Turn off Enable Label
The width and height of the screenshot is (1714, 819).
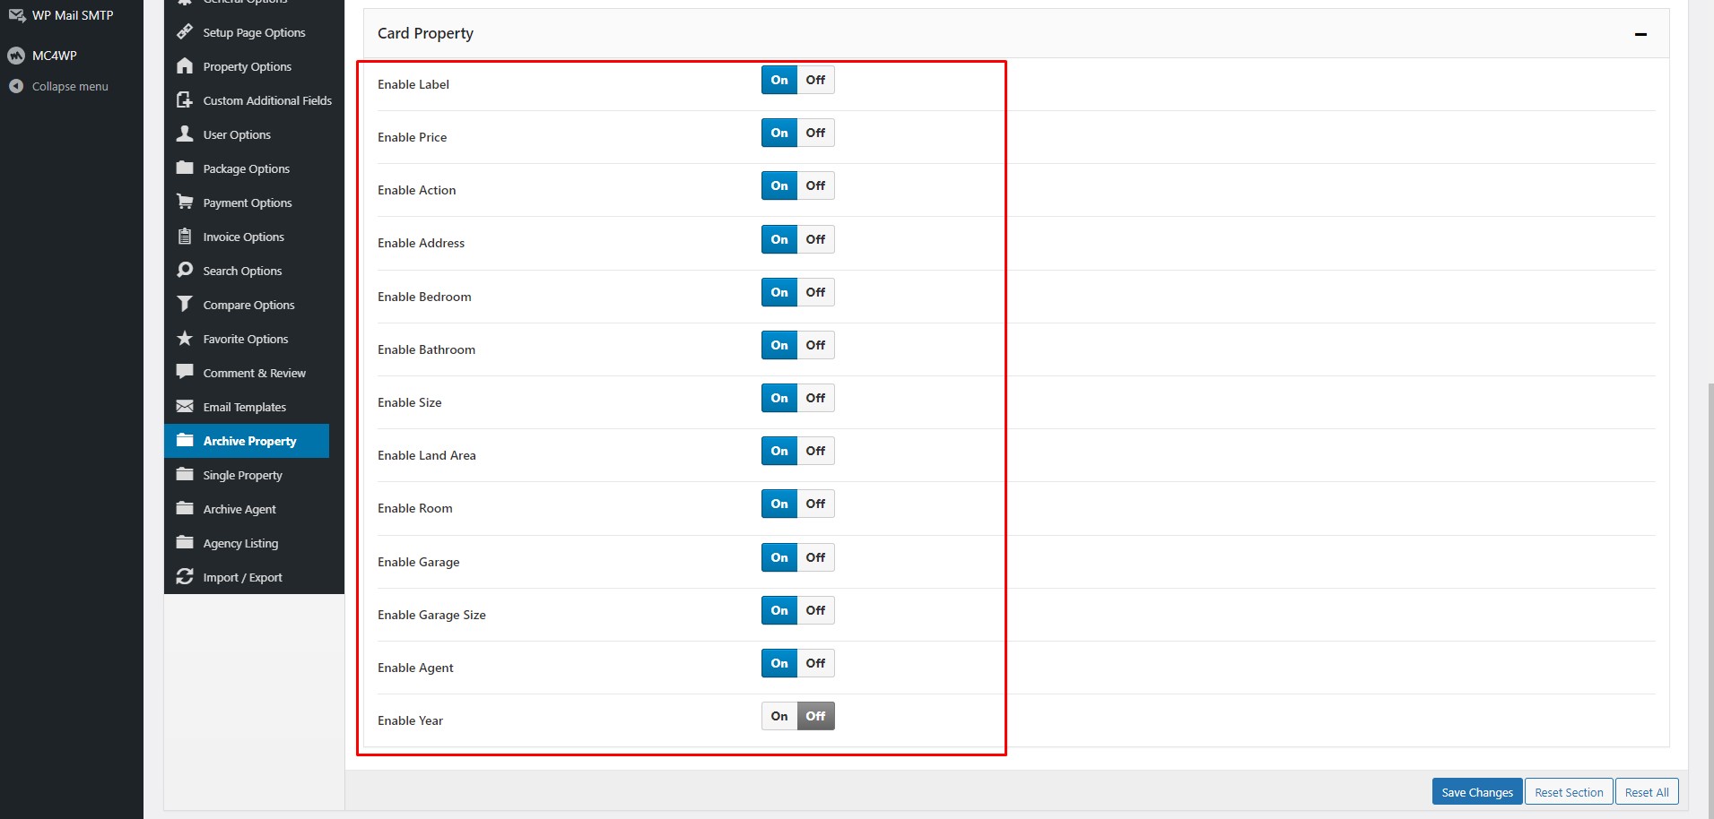click(x=815, y=80)
